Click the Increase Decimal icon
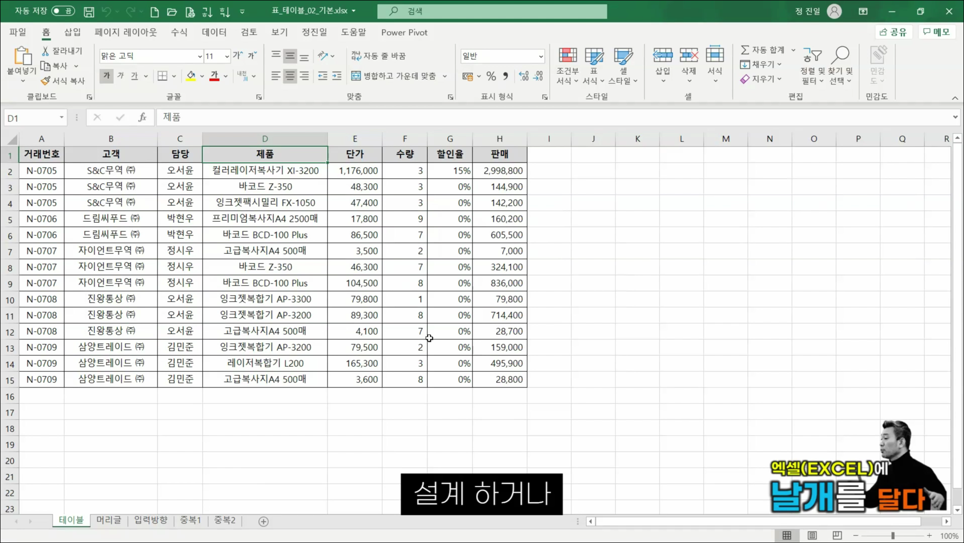Viewport: 964px width, 543px height. [x=524, y=76]
